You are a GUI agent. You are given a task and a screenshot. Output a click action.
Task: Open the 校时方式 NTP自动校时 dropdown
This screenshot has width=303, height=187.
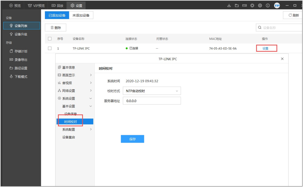pyautogui.click(x=152, y=91)
